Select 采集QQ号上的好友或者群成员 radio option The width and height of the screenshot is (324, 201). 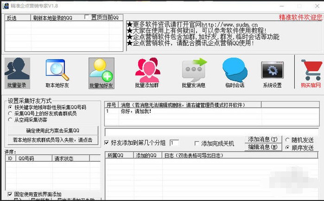tap(10, 114)
